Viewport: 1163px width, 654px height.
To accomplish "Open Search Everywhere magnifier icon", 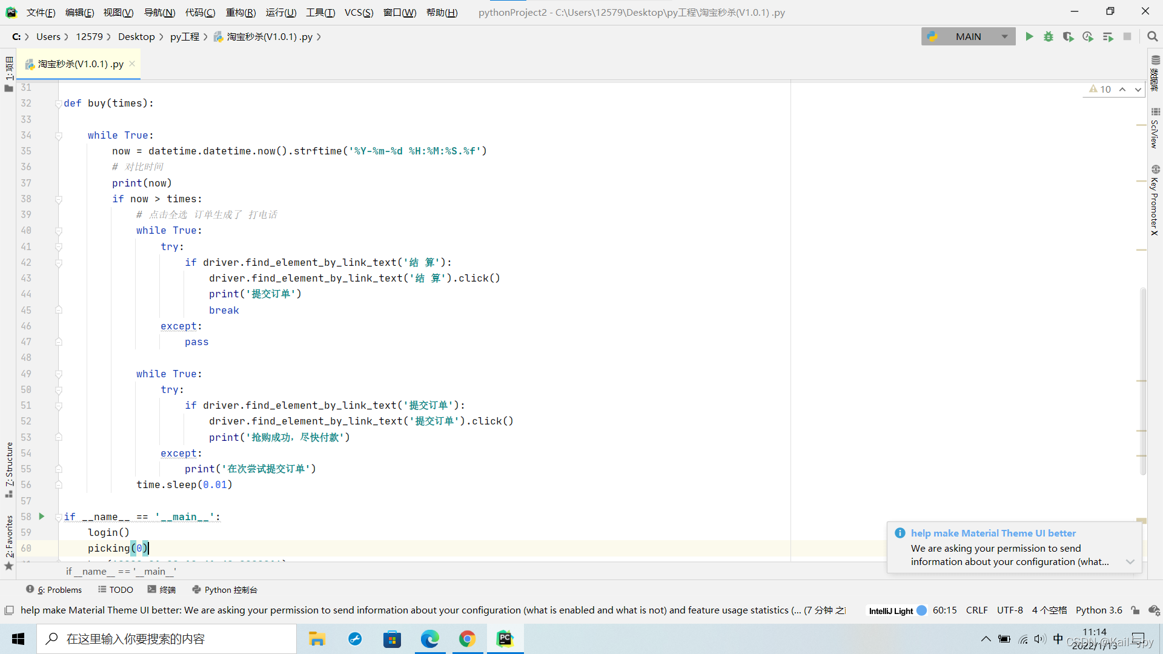I will click(1152, 37).
